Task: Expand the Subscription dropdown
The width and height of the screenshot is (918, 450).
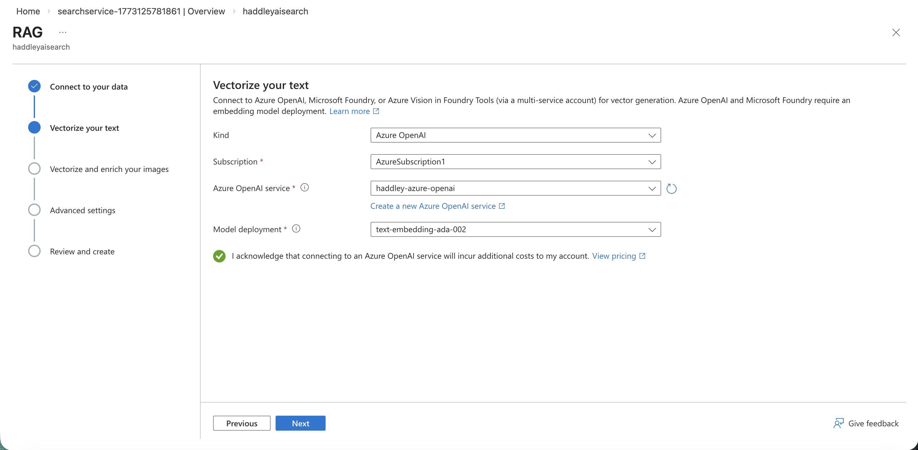Action: click(515, 162)
